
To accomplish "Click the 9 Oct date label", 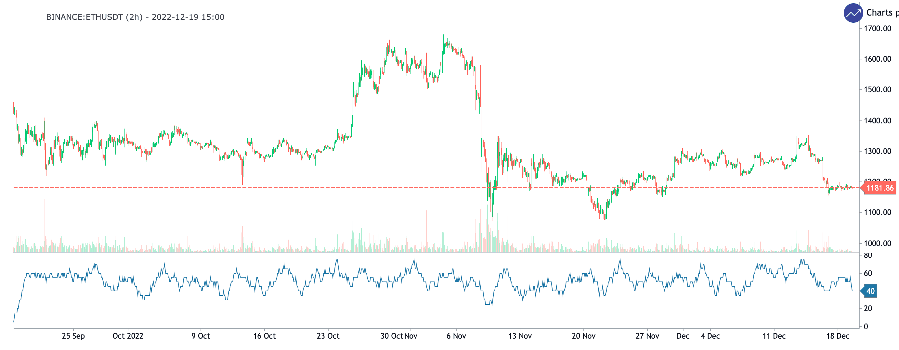I will pos(201,336).
